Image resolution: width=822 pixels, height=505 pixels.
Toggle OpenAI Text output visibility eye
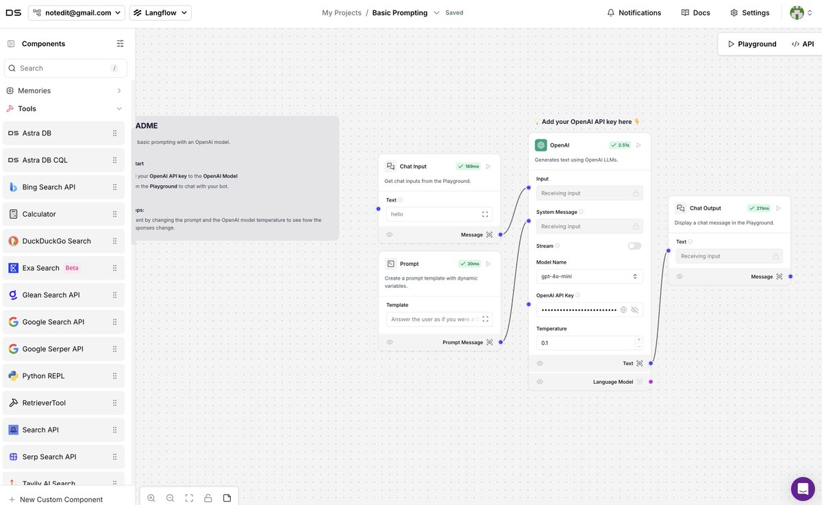(x=540, y=363)
